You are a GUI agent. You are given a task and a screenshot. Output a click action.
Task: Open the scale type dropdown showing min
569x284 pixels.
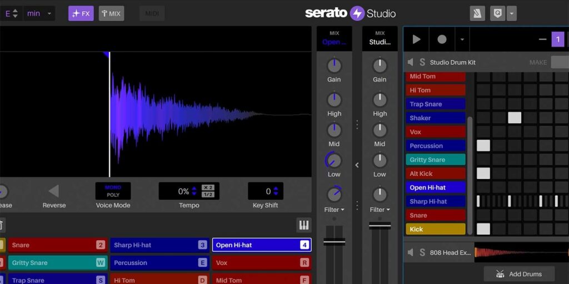pos(39,14)
